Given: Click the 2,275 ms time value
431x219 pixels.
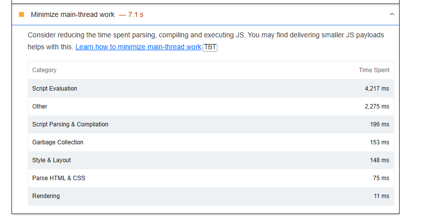Looking at the screenshot, I should (x=377, y=107).
